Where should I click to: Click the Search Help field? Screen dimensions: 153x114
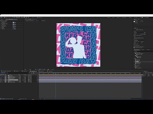(147, 17)
